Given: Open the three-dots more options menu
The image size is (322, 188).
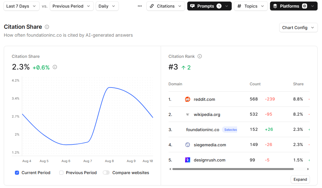Looking at the screenshot, I should [140, 6].
